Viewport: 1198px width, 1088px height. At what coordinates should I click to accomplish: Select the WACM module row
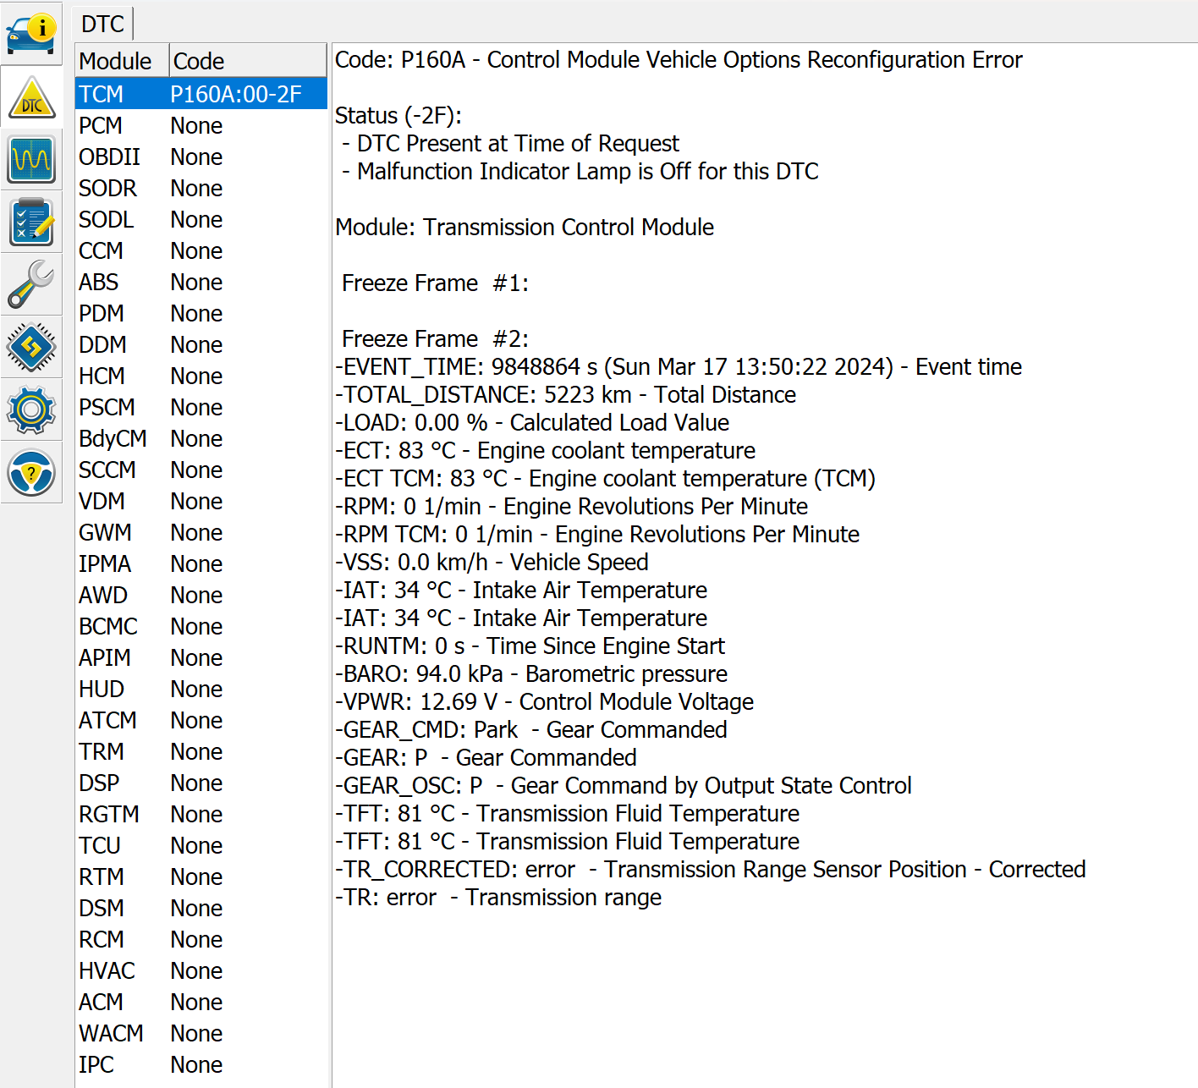click(201, 1033)
